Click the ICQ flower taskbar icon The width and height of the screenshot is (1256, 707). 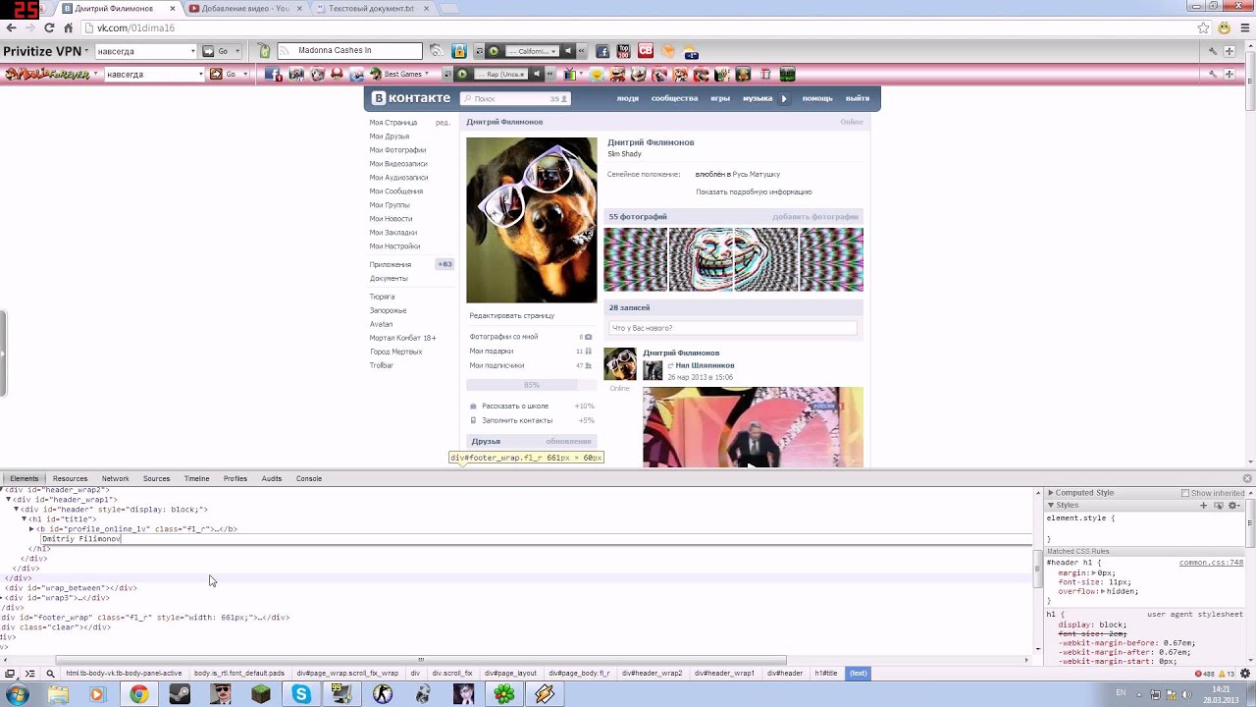tap(504, 694)
